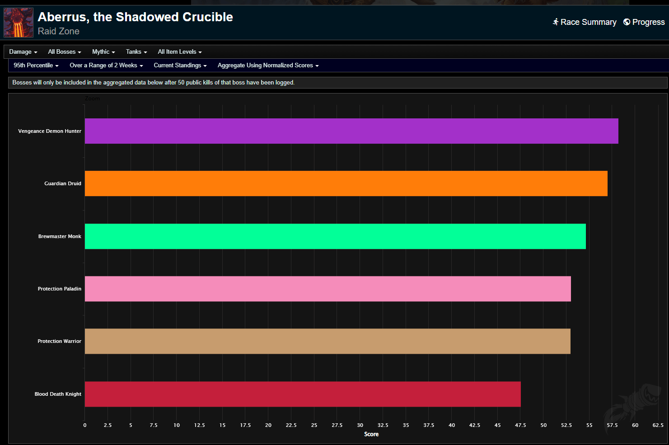Click the 0 tick label on score axis
Screen dimensions: 669x445
click(x=85, y=425)
